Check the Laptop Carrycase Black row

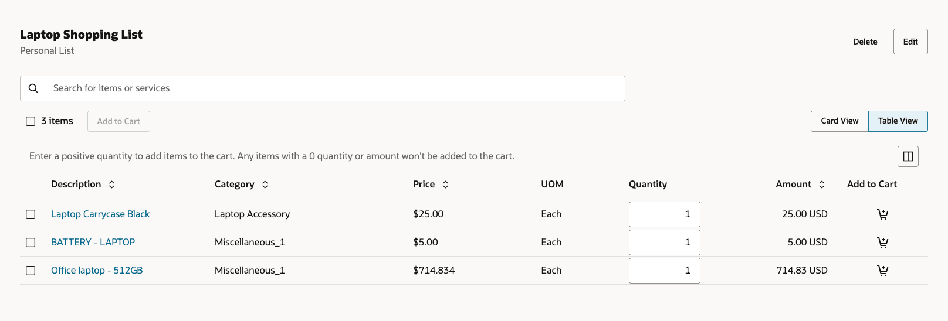[31, 214]
